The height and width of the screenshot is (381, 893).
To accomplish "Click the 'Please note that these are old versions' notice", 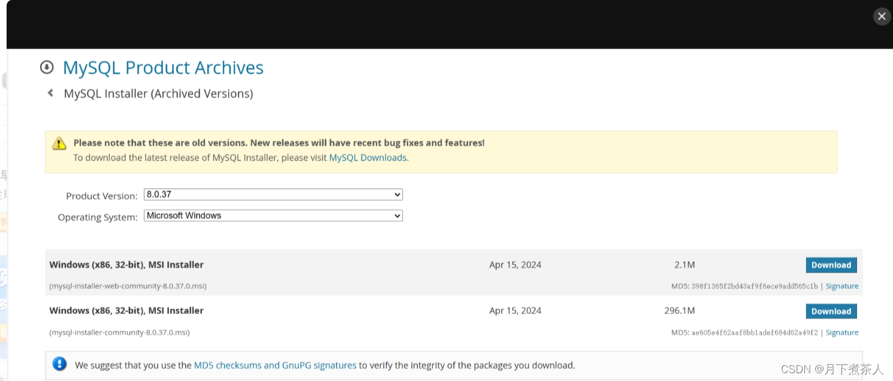I will click(279, 143).
